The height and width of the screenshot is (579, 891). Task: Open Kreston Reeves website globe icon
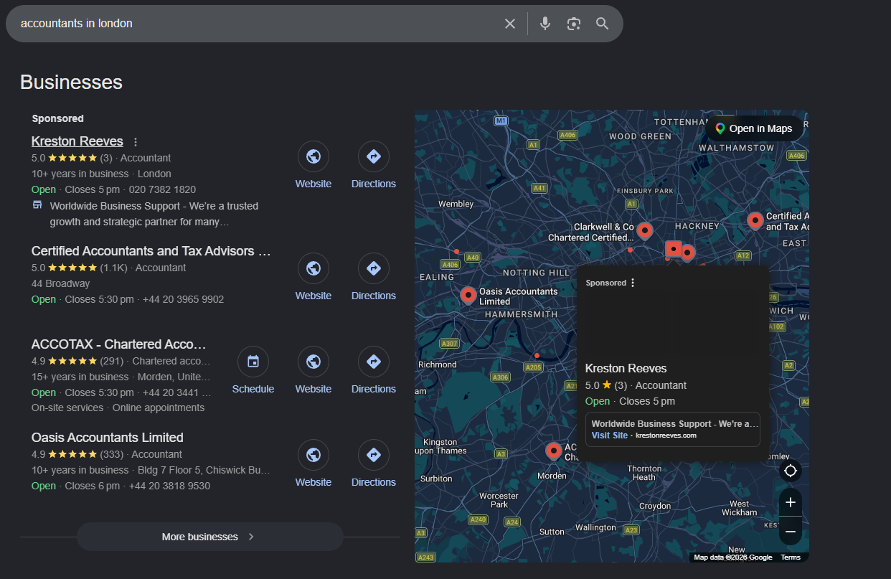pos(313,156)
